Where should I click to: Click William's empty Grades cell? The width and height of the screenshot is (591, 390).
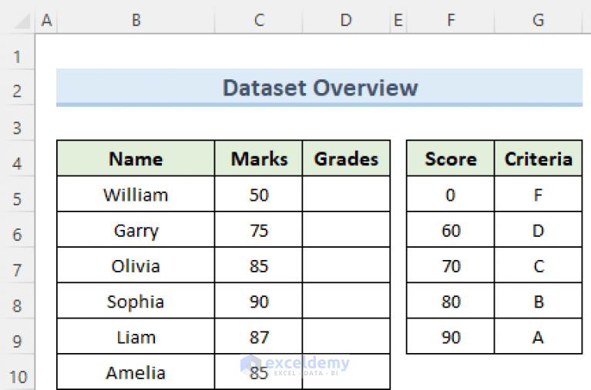pyautogui.click(x=346, y=194)
